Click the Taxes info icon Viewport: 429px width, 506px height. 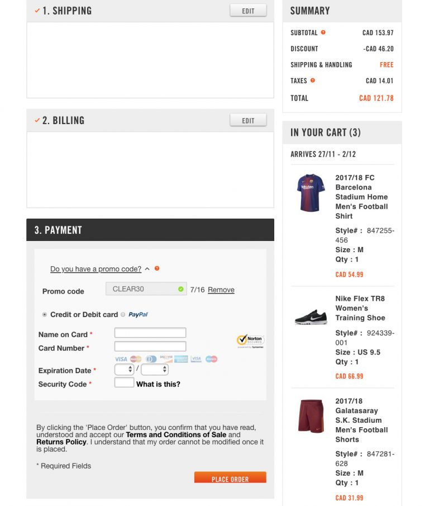click(x=313, y=81)
